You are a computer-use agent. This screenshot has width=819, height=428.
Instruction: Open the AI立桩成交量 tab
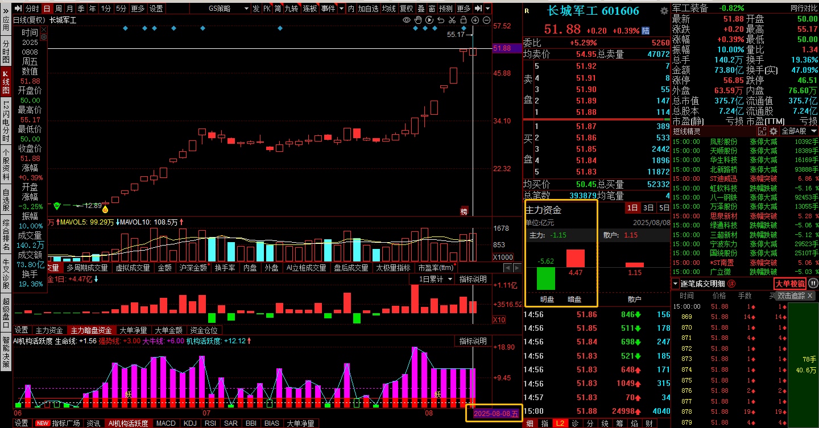coord(306,268)
